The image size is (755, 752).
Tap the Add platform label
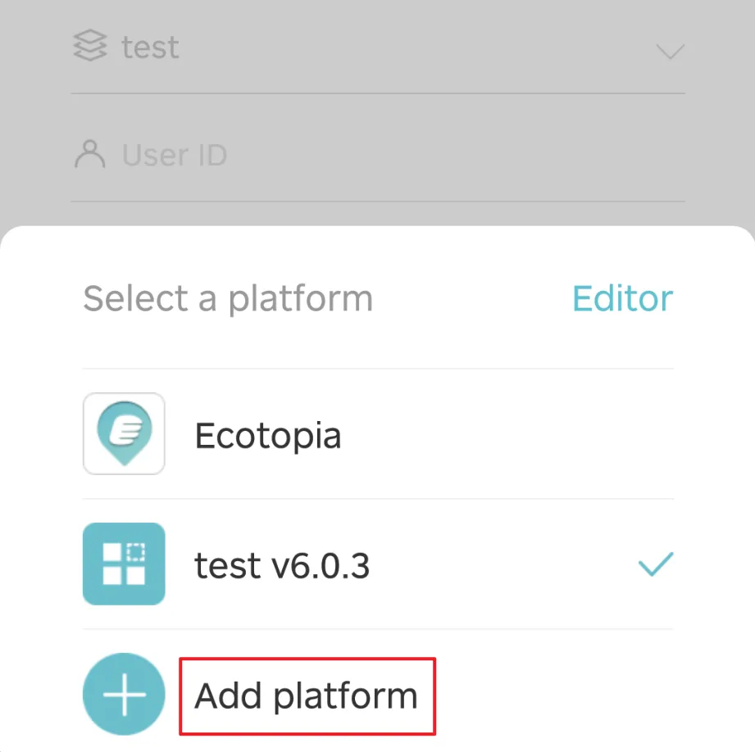point(307,695)
